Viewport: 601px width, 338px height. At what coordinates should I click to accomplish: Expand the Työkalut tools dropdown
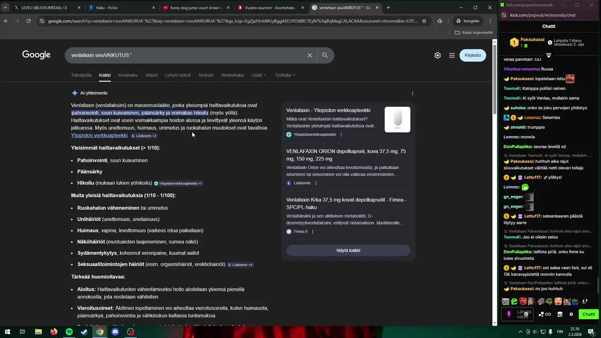click(x=285, y=75)
